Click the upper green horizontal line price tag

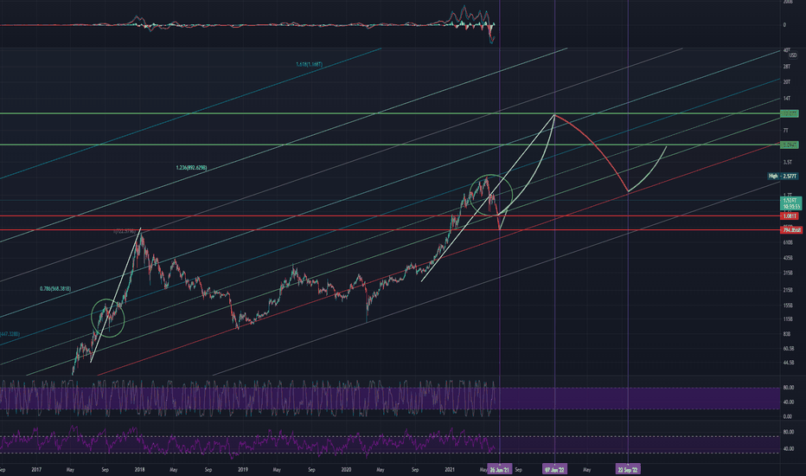pyautogui.click(x=789, y=113)
